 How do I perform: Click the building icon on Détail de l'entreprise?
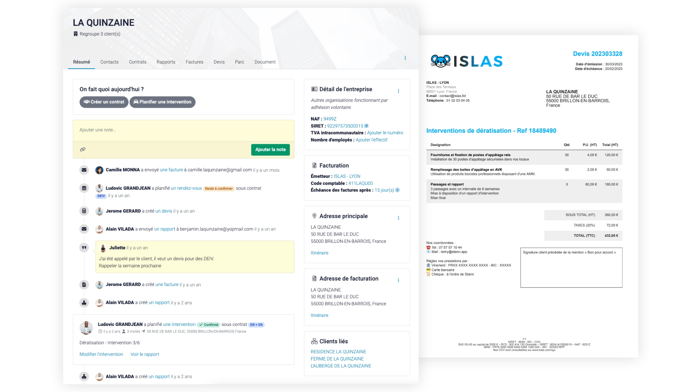click(x=314, y=88)
